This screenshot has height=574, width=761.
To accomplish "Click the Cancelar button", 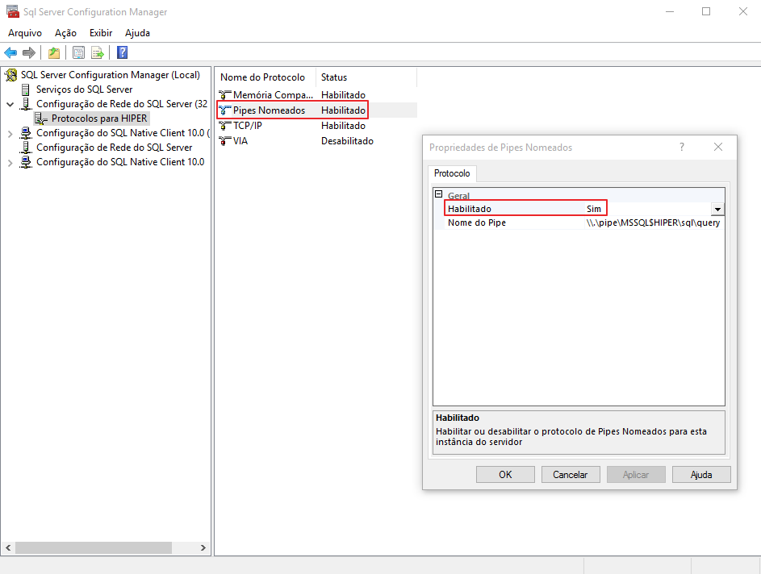I will tap(570, 475).
